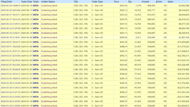
Task: Open Zuckerberg Mark link in 2024-03-22 trade row
Action: pos(49,74)
